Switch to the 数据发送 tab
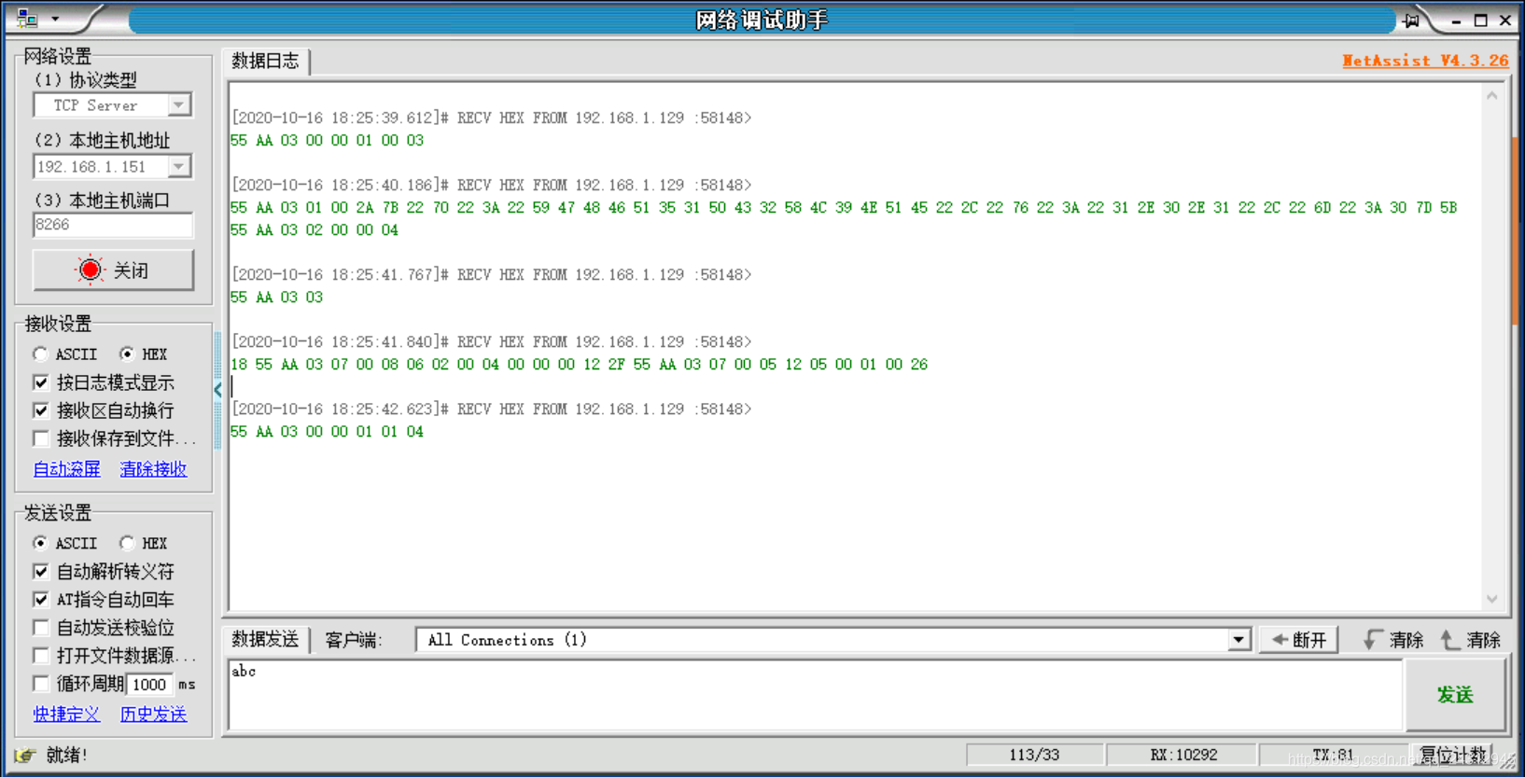 (266, 640)
